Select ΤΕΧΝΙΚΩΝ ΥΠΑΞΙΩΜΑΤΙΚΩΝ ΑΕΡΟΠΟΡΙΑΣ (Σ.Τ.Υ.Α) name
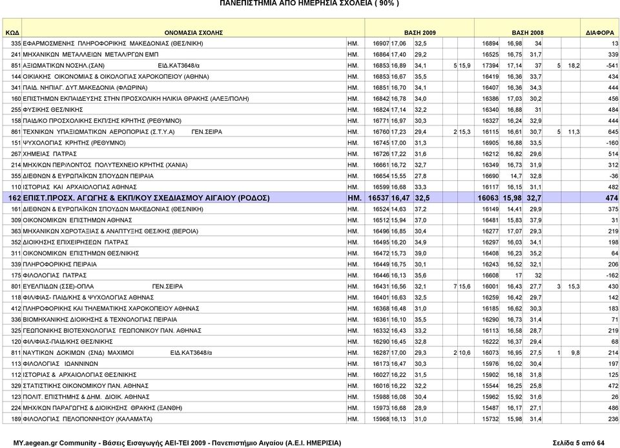This screenshot has width=620, height=448. click(x=99, y=132)
